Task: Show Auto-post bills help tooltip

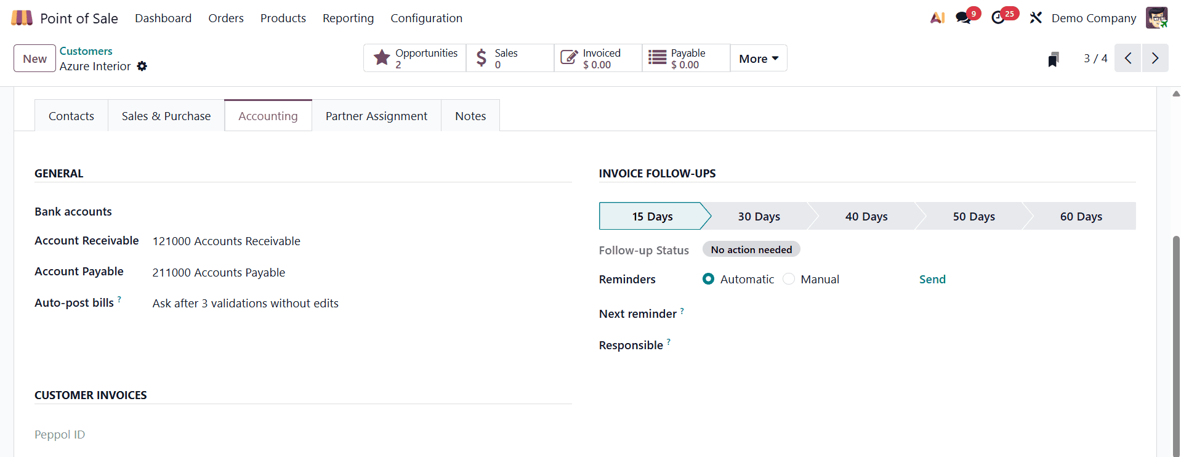Action: [119, 299]
